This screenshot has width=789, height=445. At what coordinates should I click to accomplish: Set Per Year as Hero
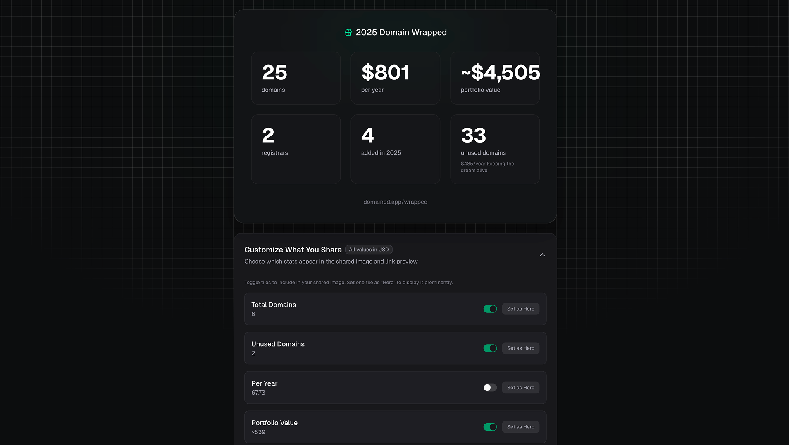pyautogui.click(x=520, y=387)
